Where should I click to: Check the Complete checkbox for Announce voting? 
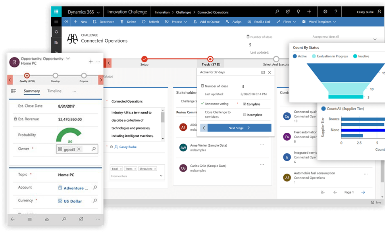pyautogui.click(x=244, y=104)
